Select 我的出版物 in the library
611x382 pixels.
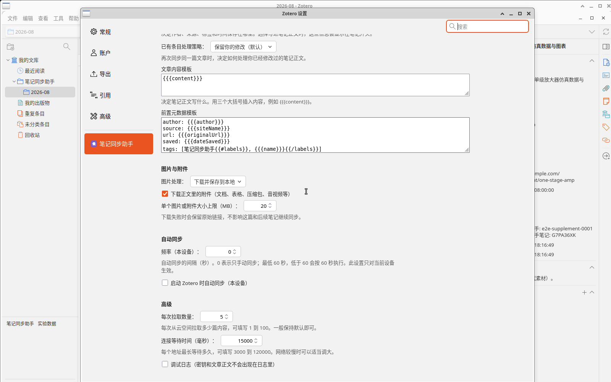37,103
